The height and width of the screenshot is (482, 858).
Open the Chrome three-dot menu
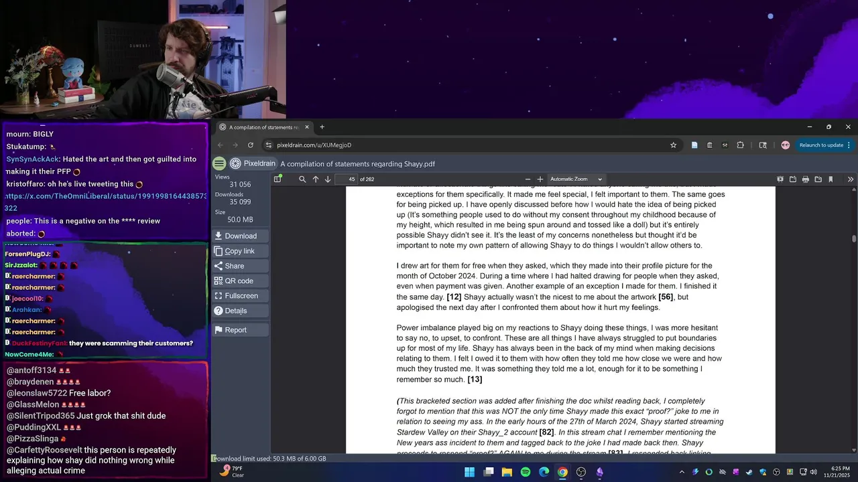point(849,145)
